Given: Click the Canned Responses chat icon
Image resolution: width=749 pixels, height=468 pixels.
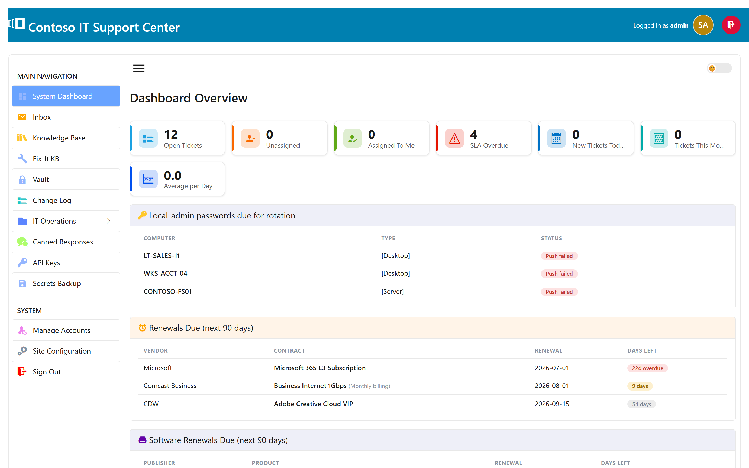Looking at the screenshot, I should [22, 242].
